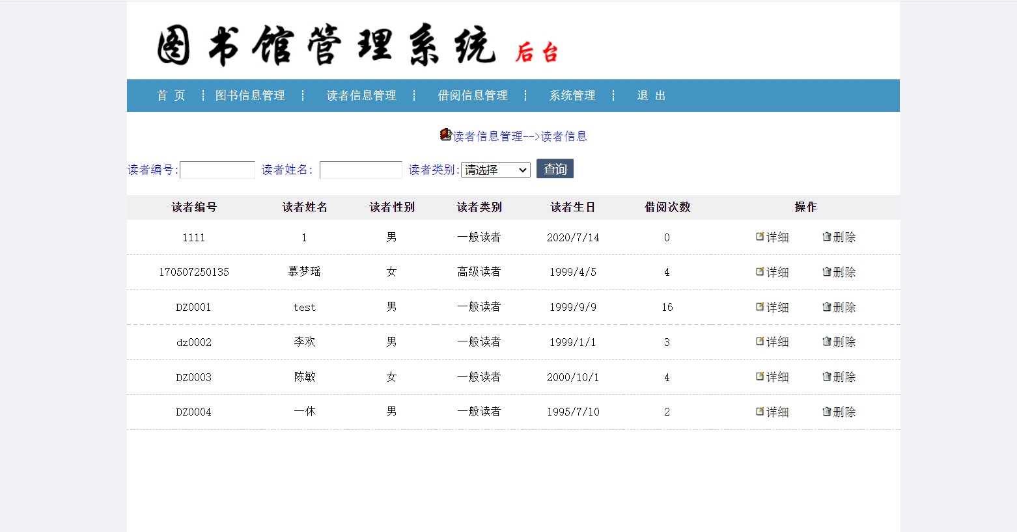The height and width of the screenshot is (532, 1017).
Task: Click the trash icon for reader DZ0001
Action: (827, 306)
